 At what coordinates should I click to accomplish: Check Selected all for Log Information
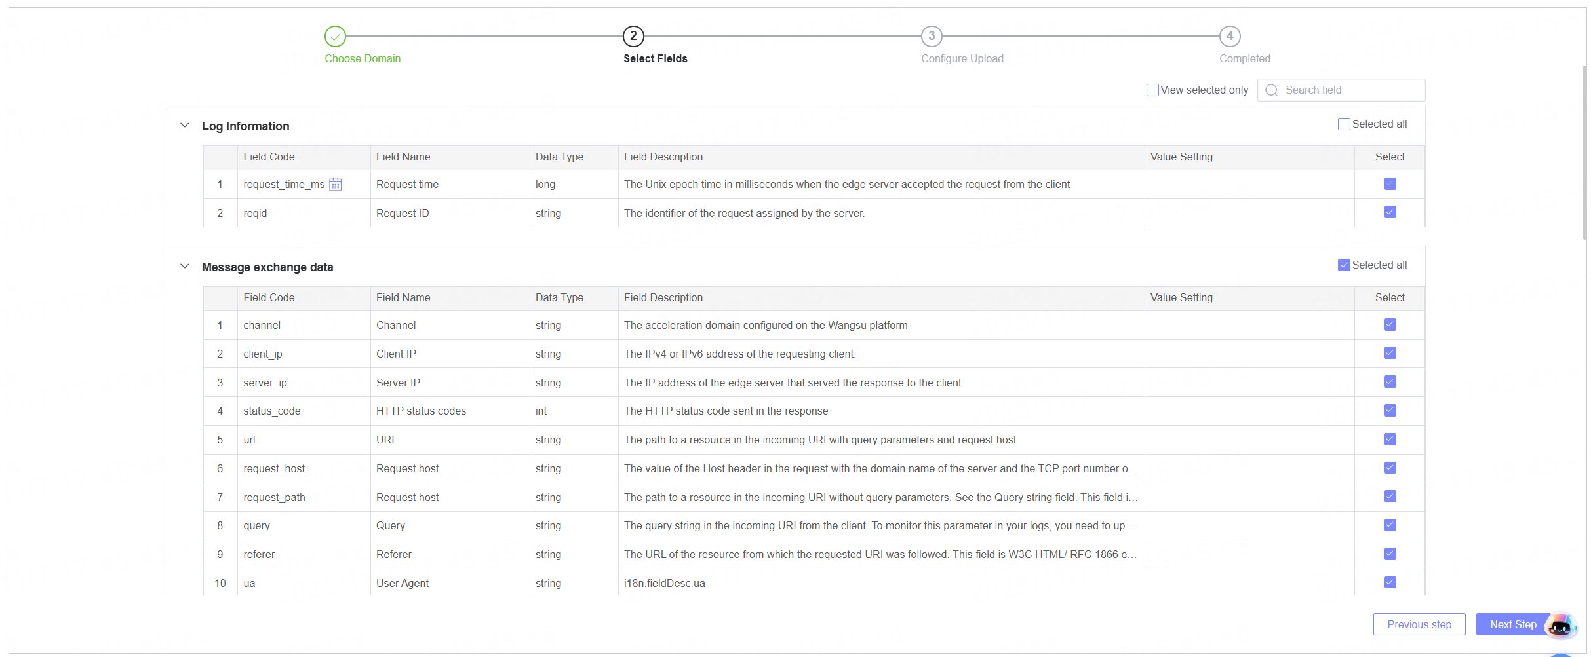pos(1343,124)
